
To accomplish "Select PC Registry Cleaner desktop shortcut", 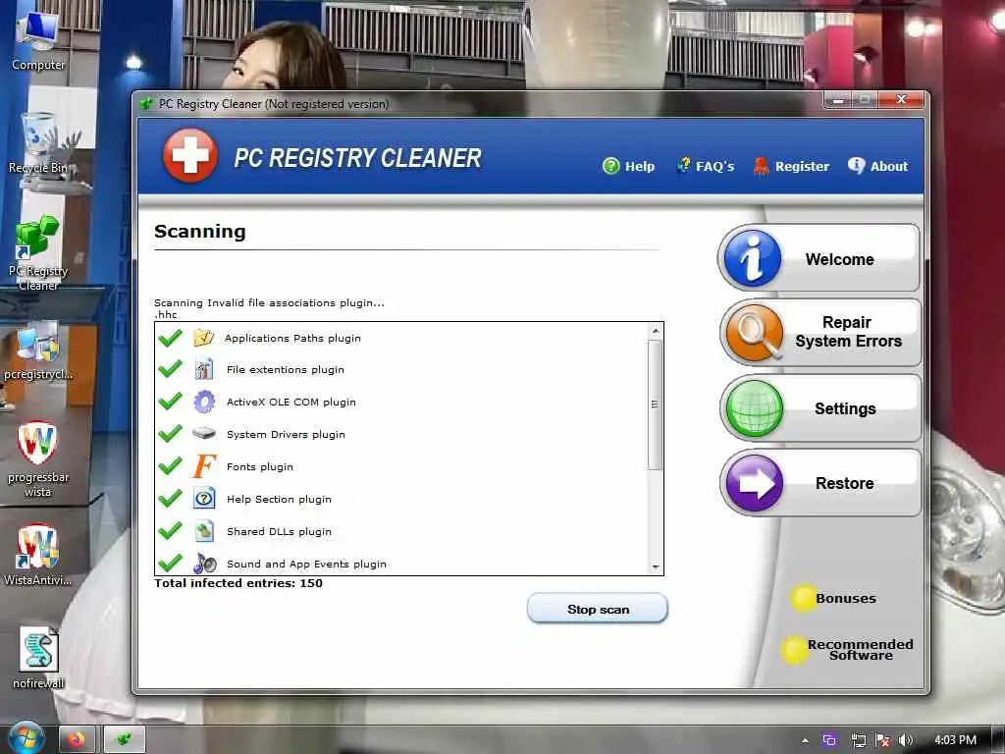I will [x=38, y=254].
